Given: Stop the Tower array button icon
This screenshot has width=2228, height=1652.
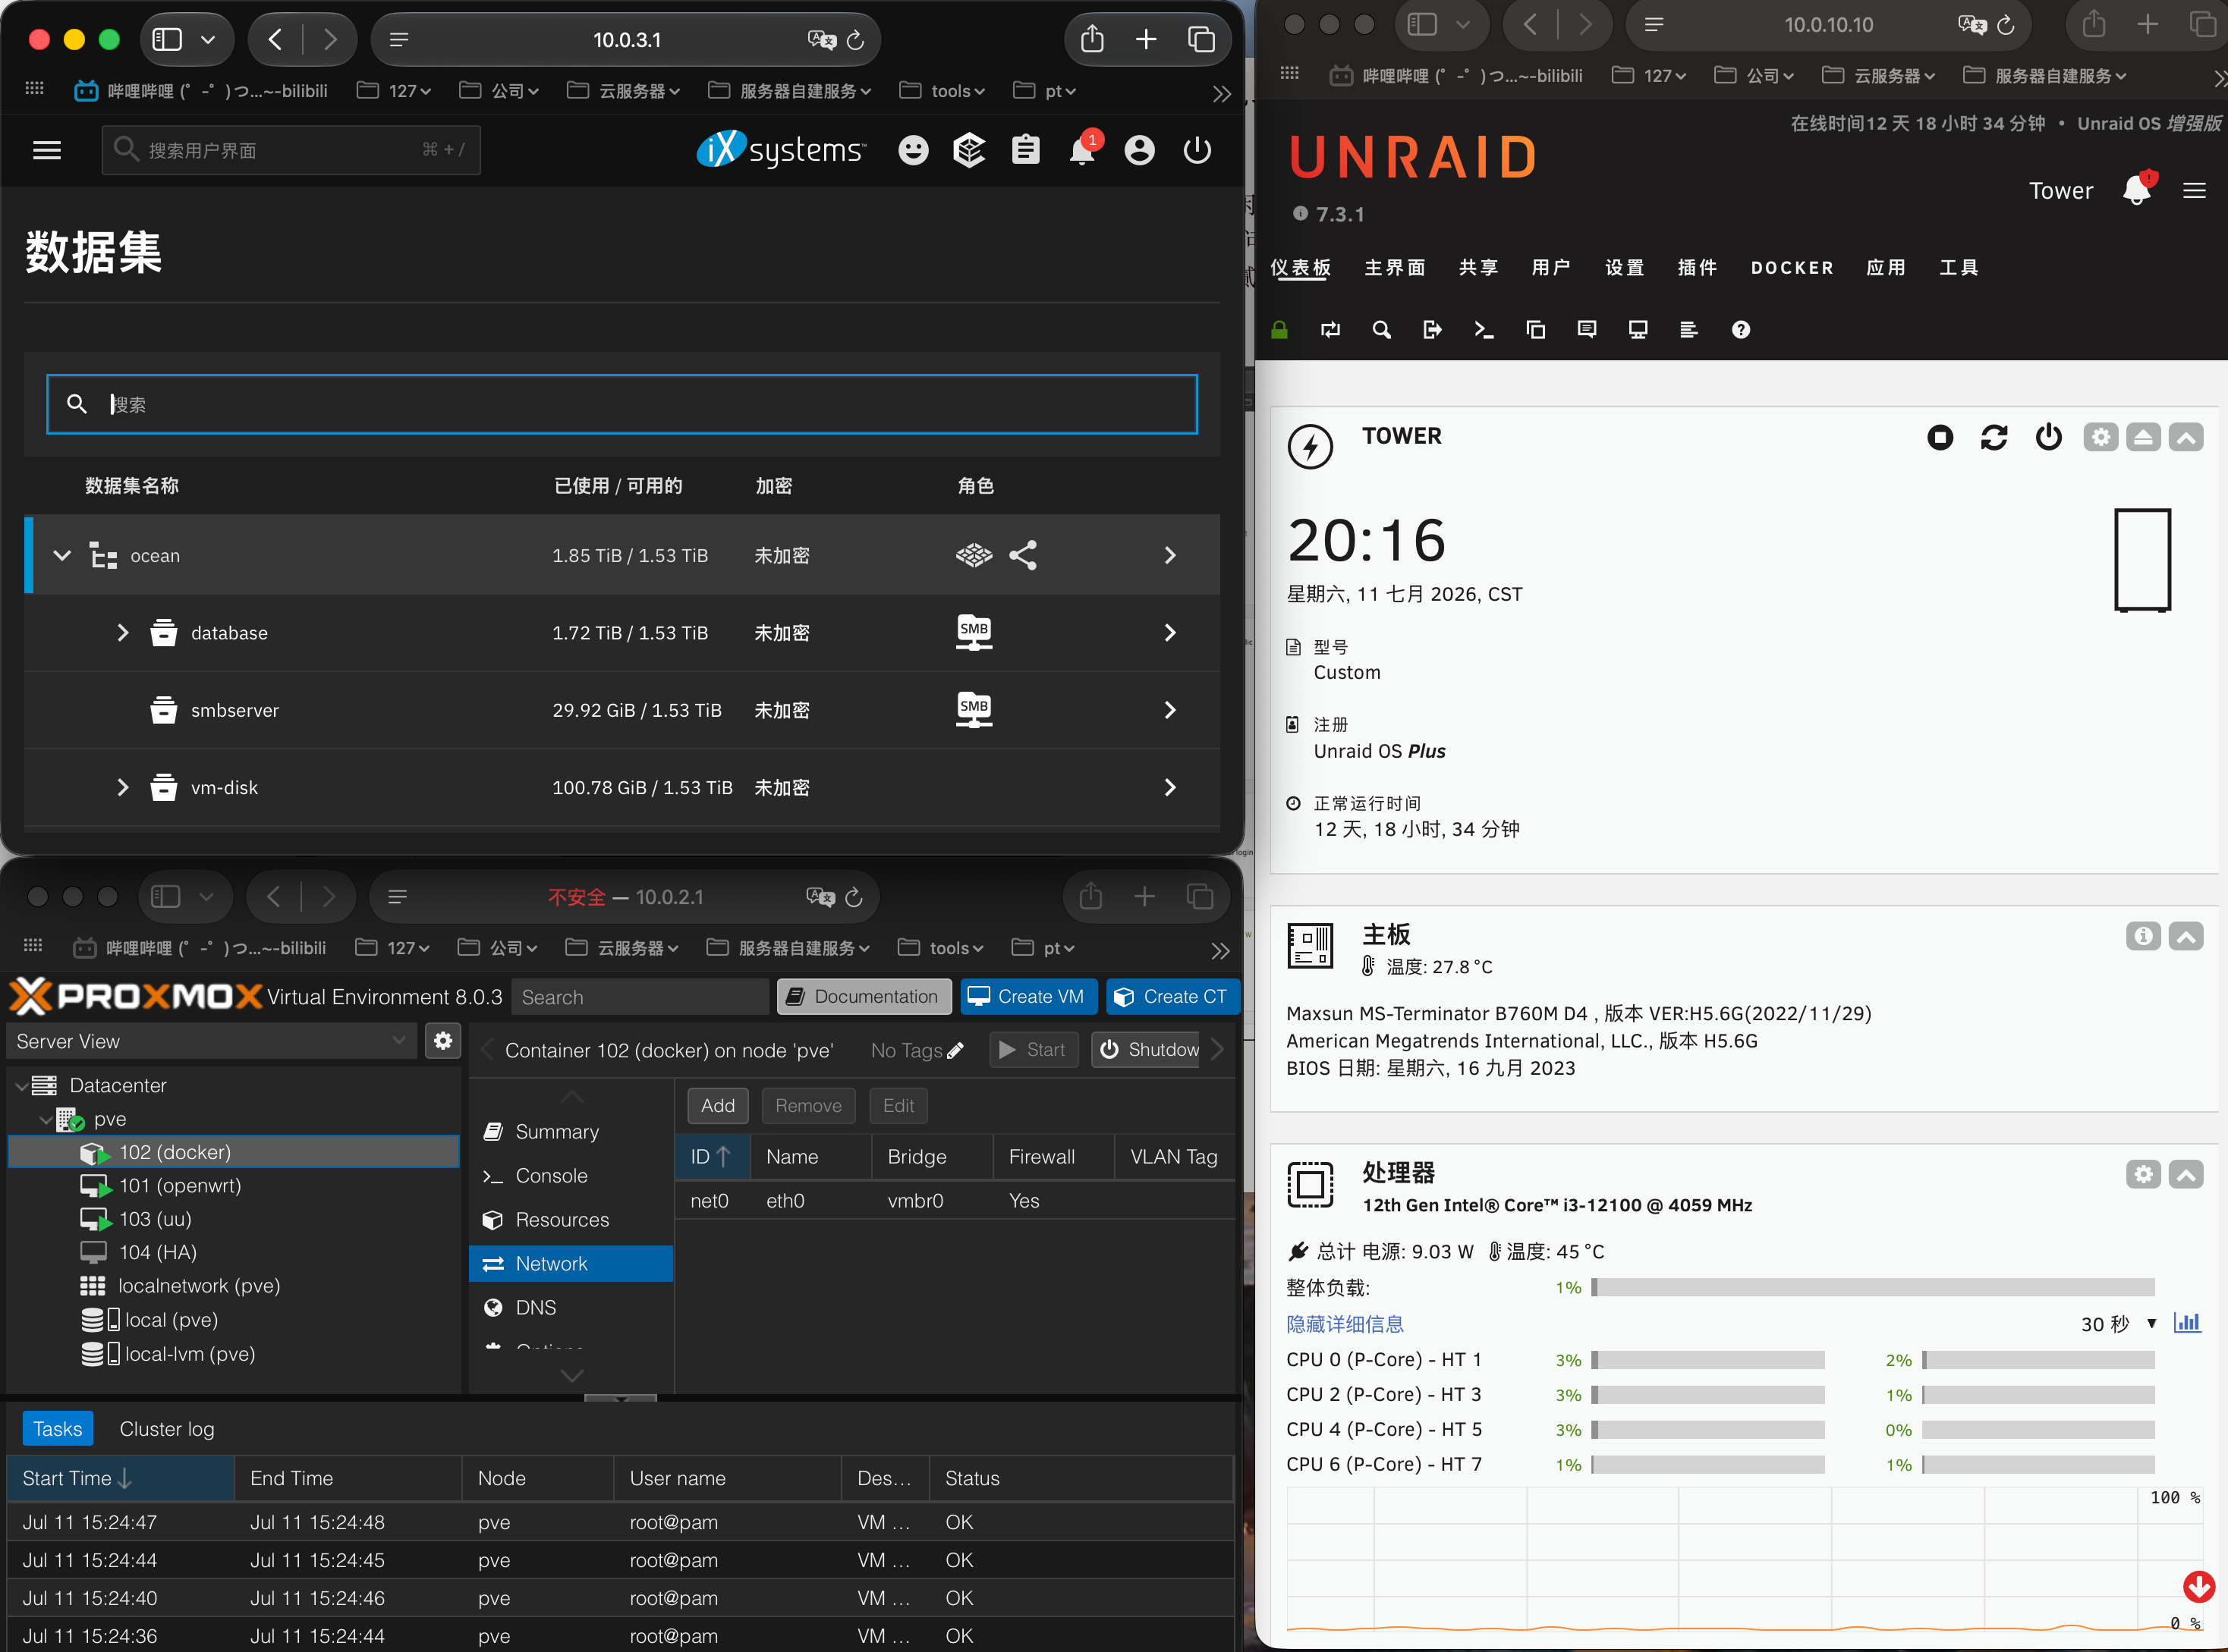Looking at the screenshot, I should point(1940,437).
